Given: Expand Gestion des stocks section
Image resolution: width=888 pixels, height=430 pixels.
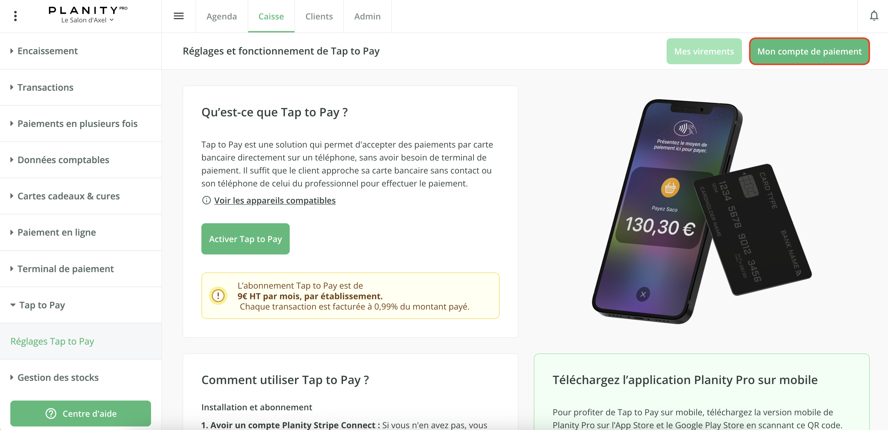Looking at the screenshot, I should coord(58,378).
